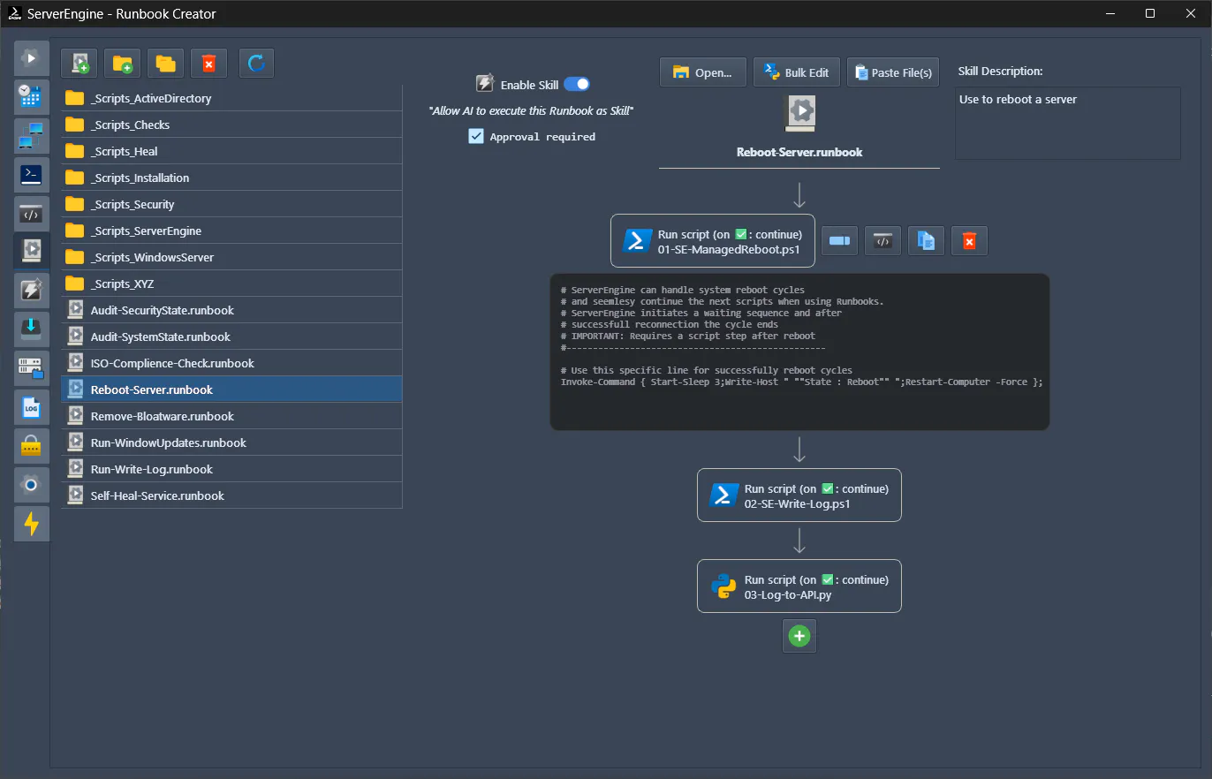Viewport: 1212px width, 779px height.
Task: Select the Runbook Creator sidebar icon
Action: [x=31, y=251]
